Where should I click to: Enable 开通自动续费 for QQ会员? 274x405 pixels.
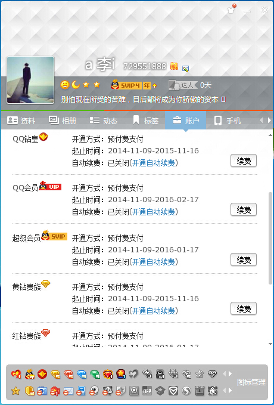point(154,212)
